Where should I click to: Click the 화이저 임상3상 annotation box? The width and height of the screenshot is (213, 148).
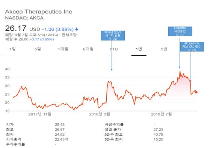tap(113, 36)
